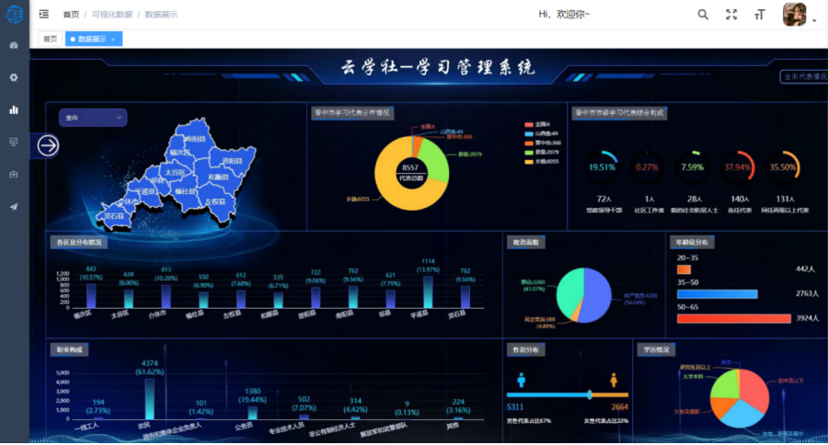Click the 1114 平遥县 bar
Screen dimensions: 828x445
click(x=428, y=291)
